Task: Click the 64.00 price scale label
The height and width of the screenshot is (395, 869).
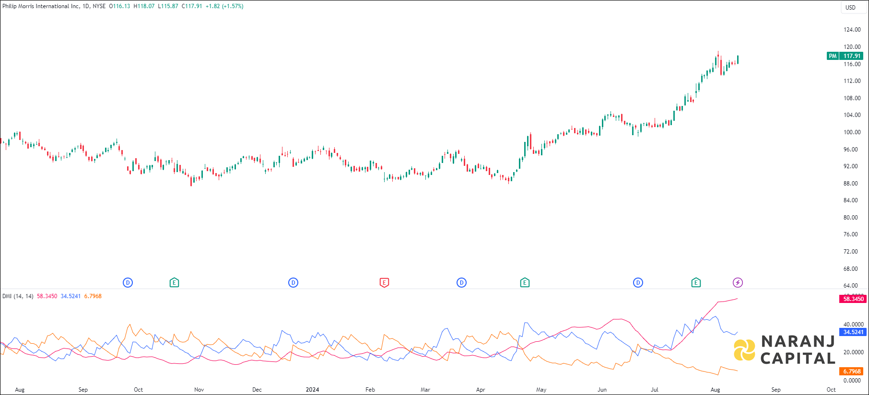Action: [x=851, y=286]
